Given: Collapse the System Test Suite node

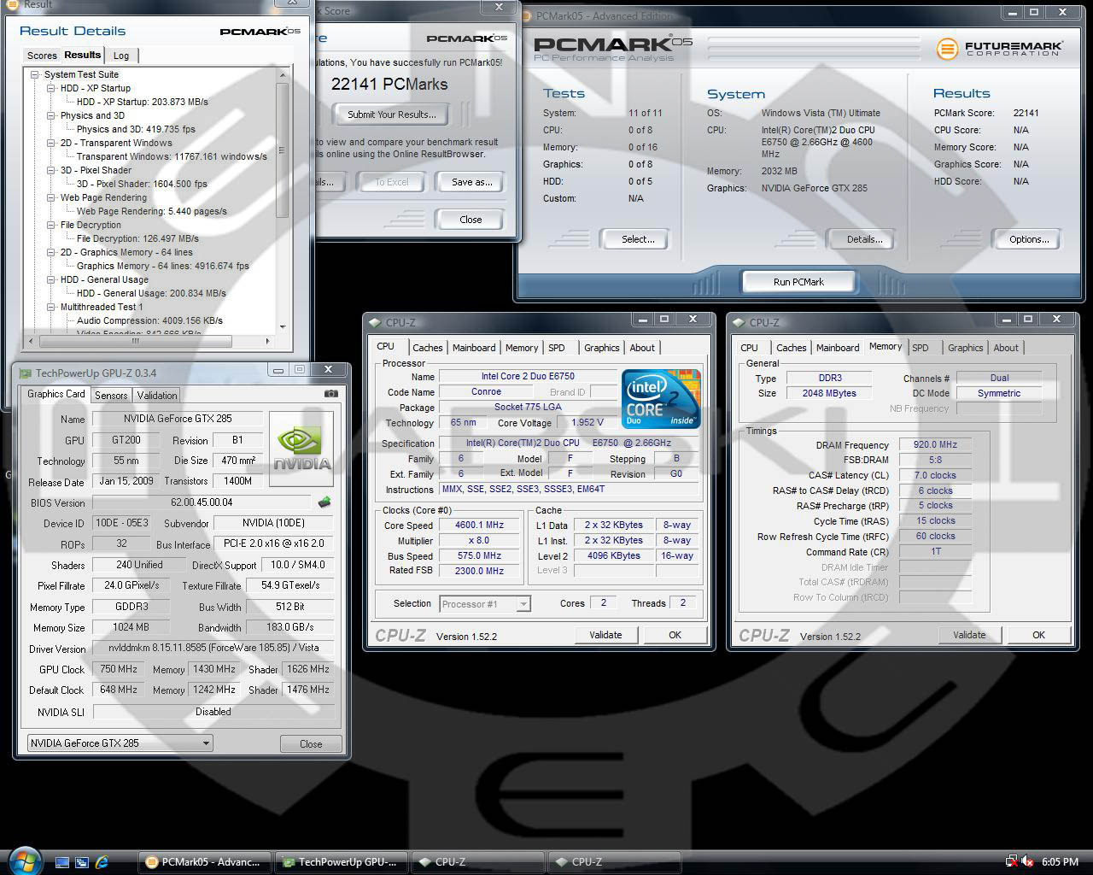Looking at the screenshot, I should (35, 74).
